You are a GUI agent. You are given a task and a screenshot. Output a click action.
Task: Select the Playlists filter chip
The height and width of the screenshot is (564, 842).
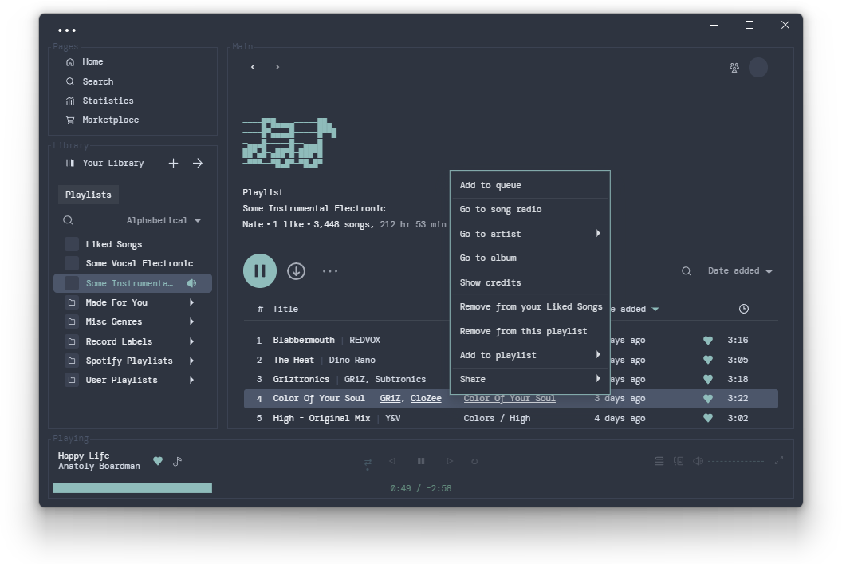[88, 195]
